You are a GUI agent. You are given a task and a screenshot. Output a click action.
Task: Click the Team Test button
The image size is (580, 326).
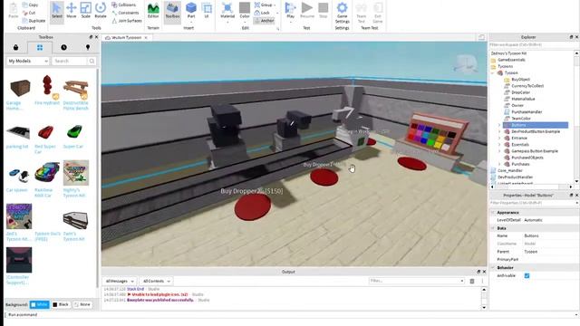(362, 13)
